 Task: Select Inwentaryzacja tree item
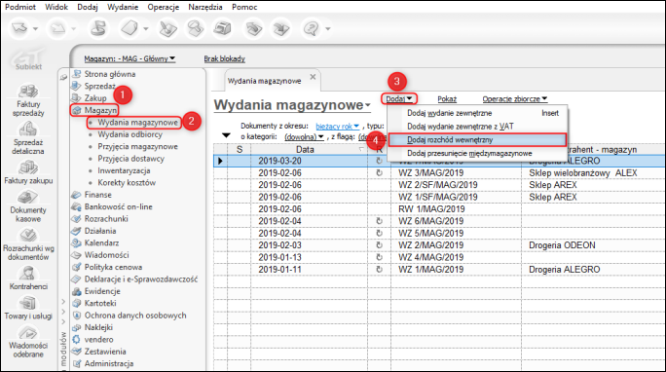pos(124,170)
